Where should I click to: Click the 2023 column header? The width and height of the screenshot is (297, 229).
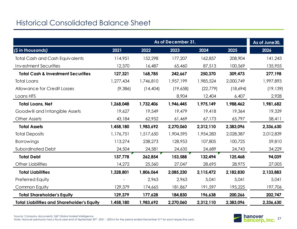click(175, 50)
